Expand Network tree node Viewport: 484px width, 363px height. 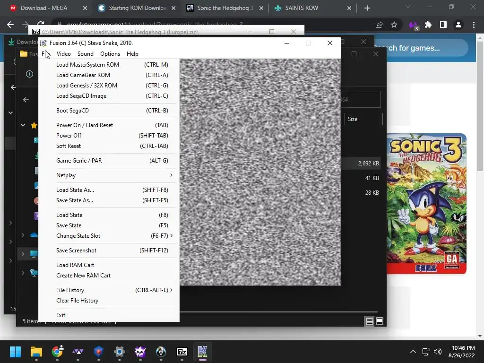23,273
